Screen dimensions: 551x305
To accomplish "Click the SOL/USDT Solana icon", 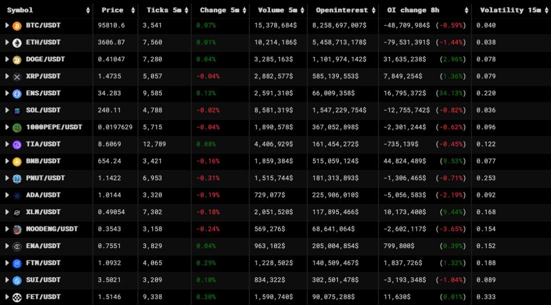I will [x=17, y=110].
